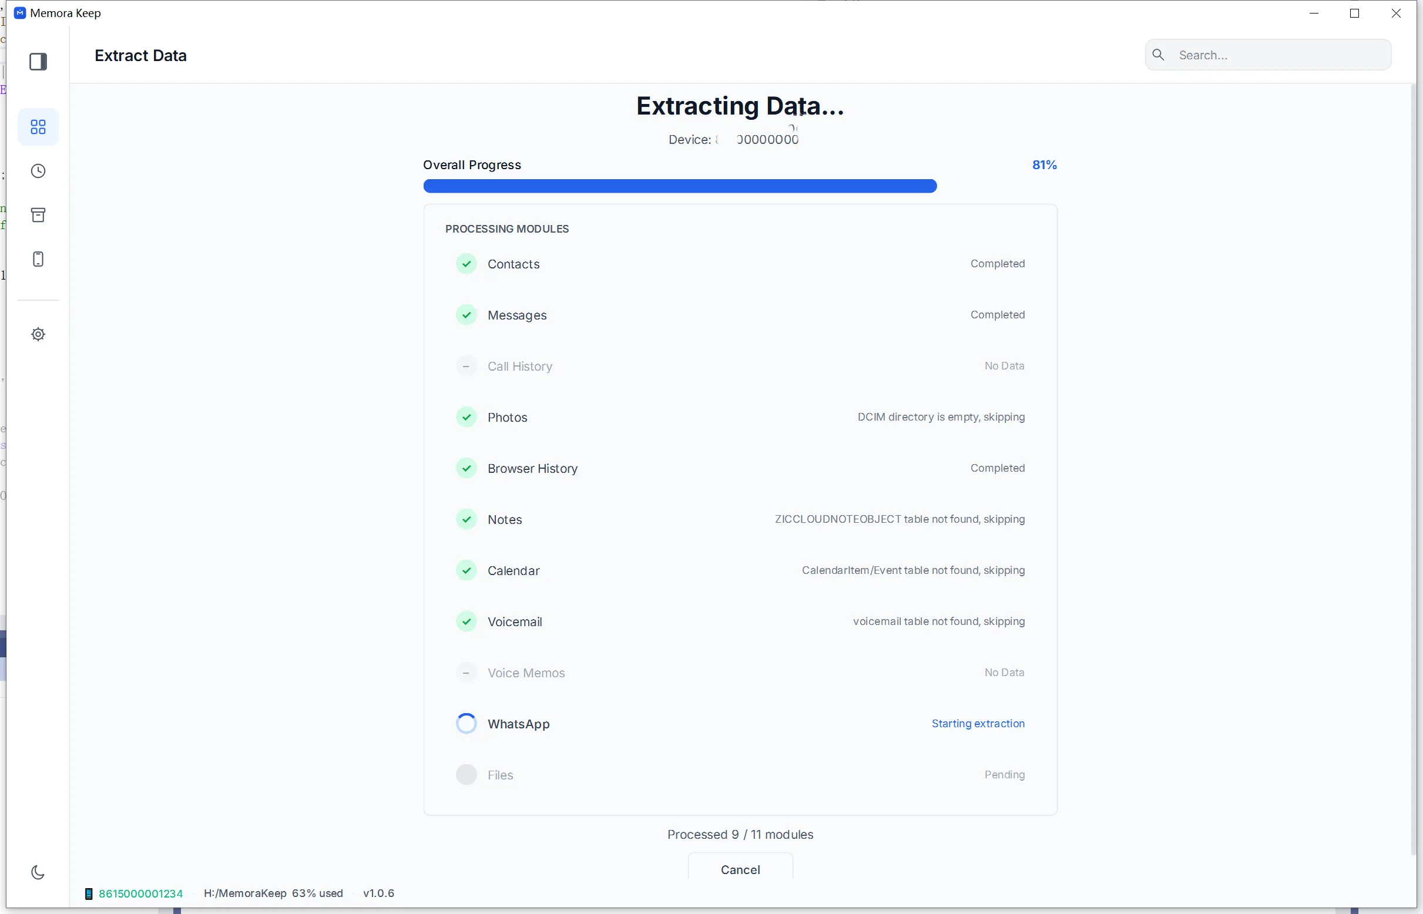Open the dashboard grid icon in sidebar
Image resolution: width=1423 pixels, height=914 pixels.
point(38,127)
